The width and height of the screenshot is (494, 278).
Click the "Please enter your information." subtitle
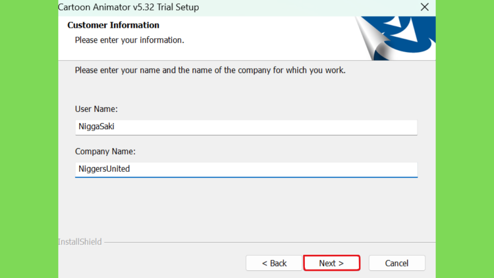tap(129, 40)
